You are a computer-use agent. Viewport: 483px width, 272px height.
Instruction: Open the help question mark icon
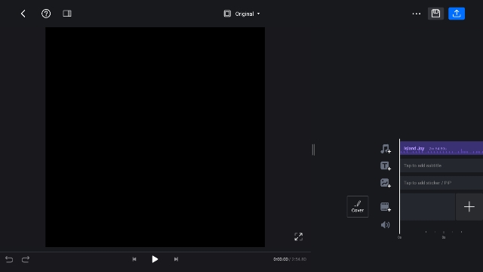[x=46, y=14]
